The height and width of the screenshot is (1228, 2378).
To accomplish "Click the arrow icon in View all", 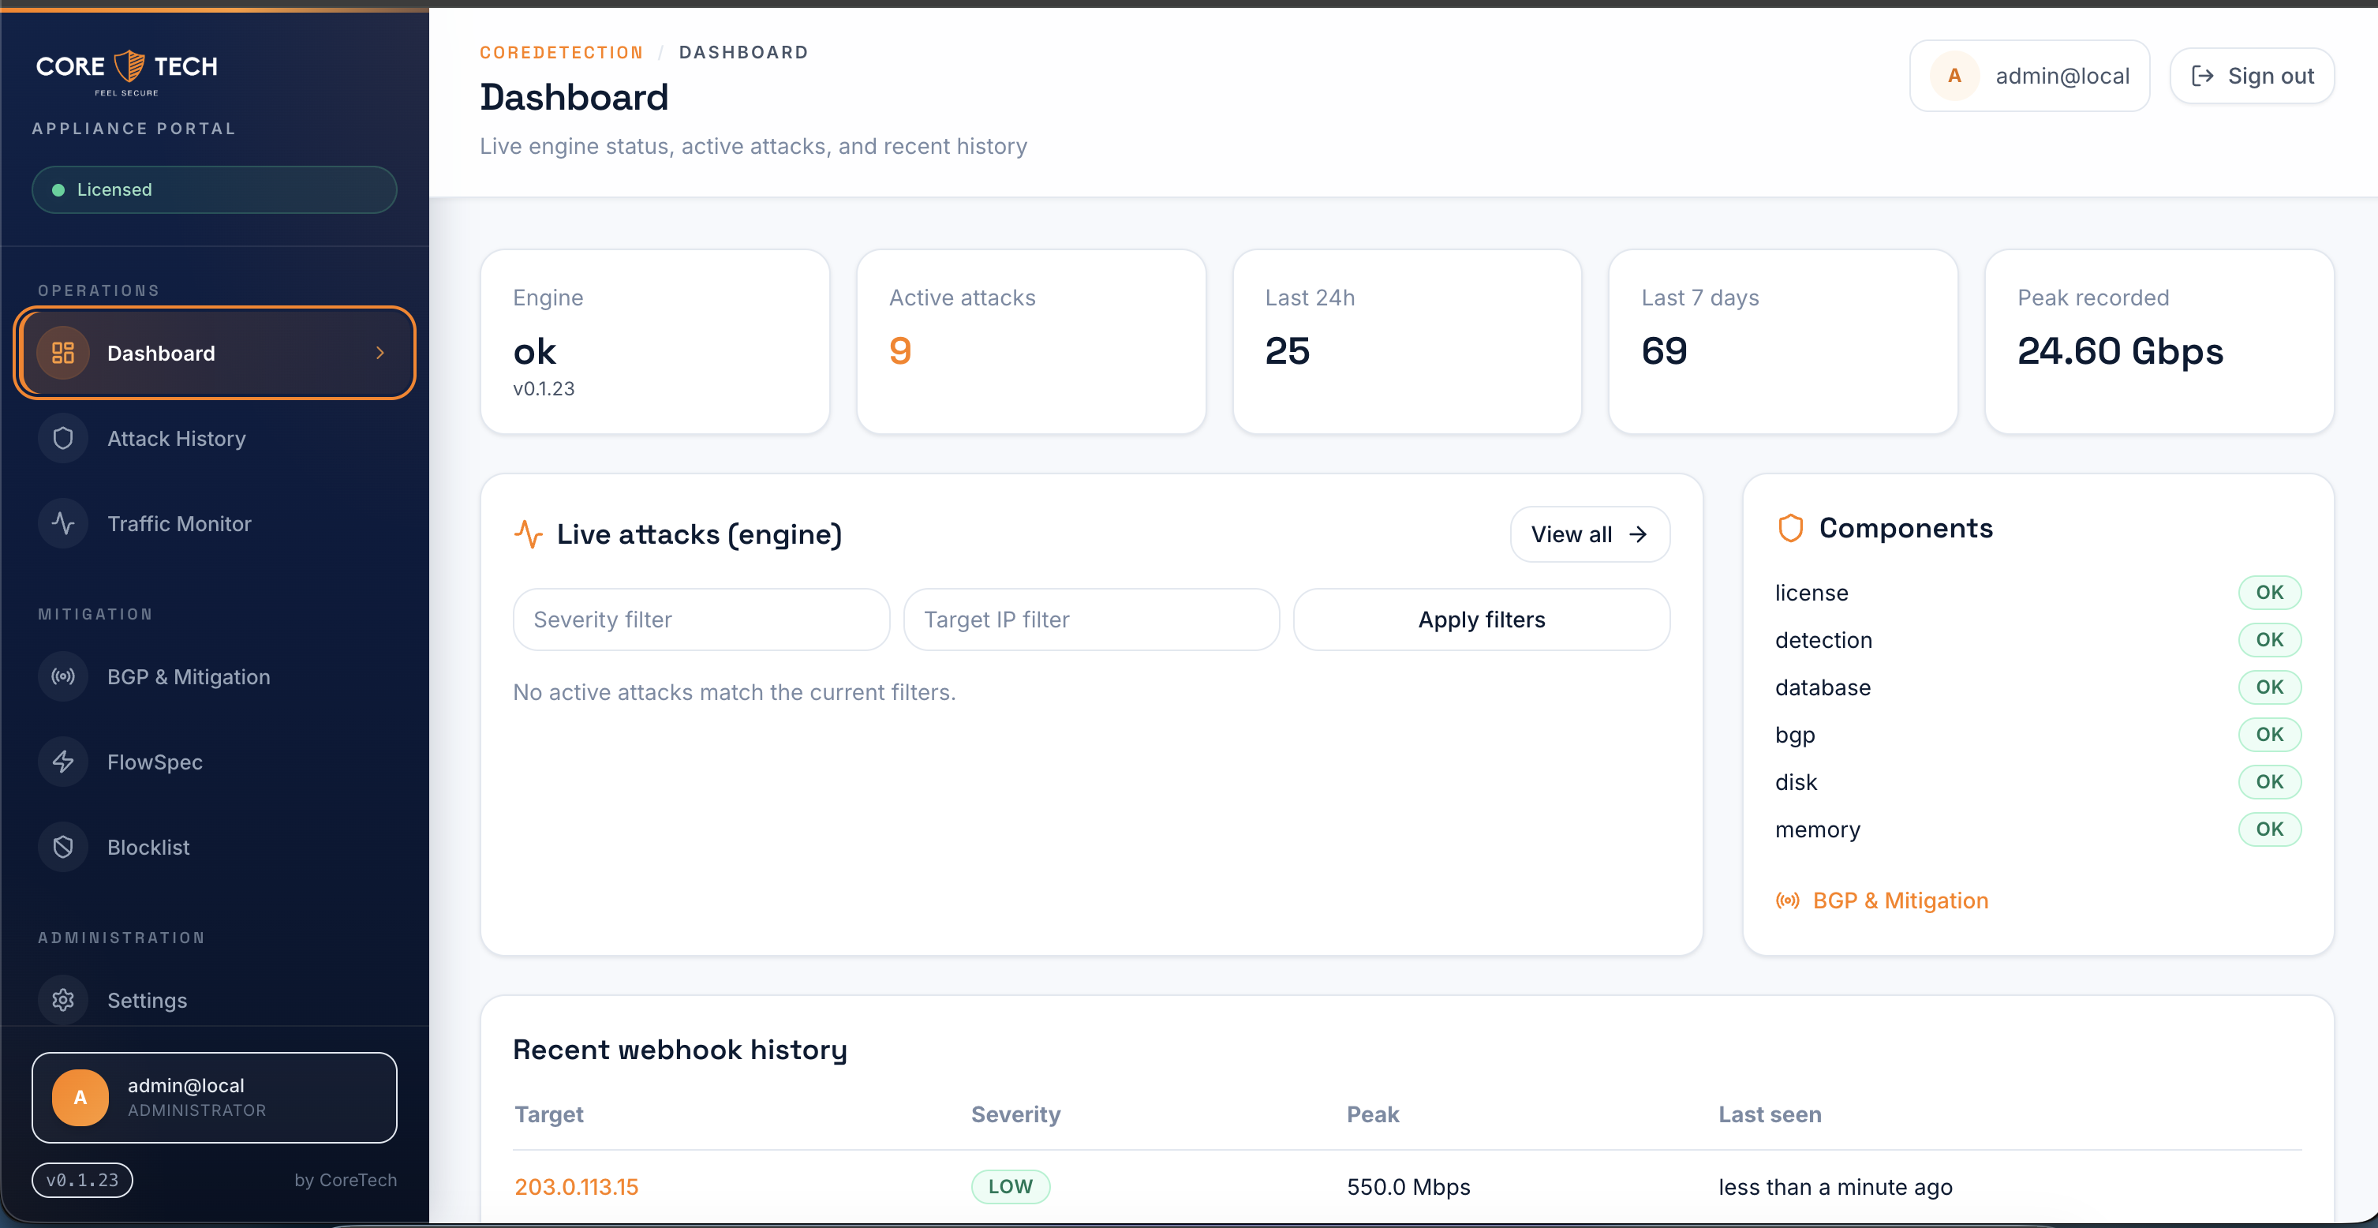I will [x=1638, y=534].
